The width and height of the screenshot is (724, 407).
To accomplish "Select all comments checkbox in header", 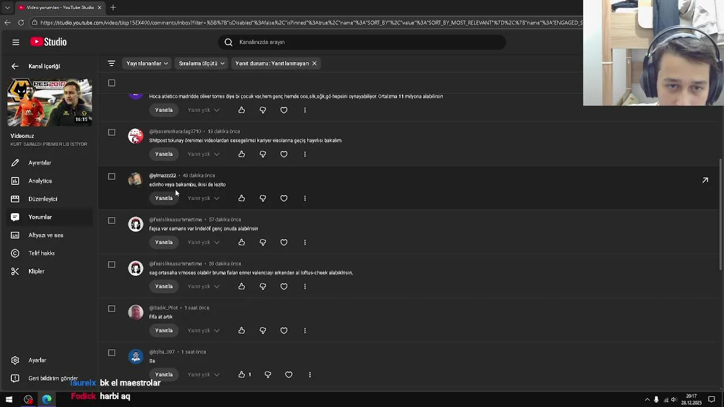I will [x=111, y=83].
